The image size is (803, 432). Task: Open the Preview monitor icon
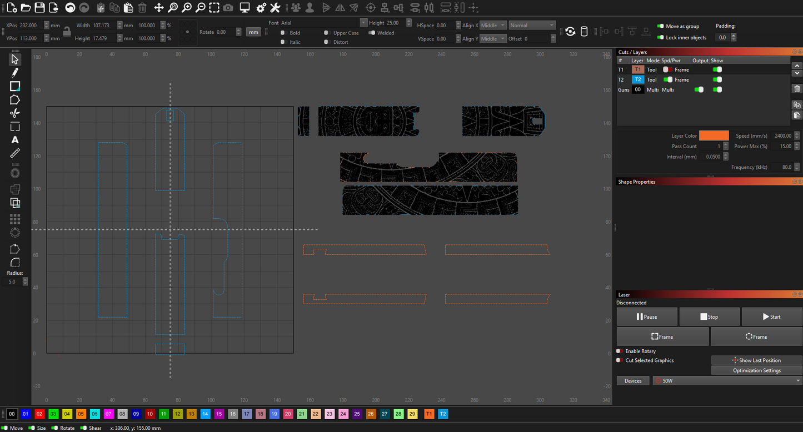tap(245, 8)
